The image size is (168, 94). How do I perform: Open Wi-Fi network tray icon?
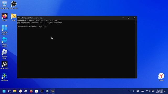[147, 91]
